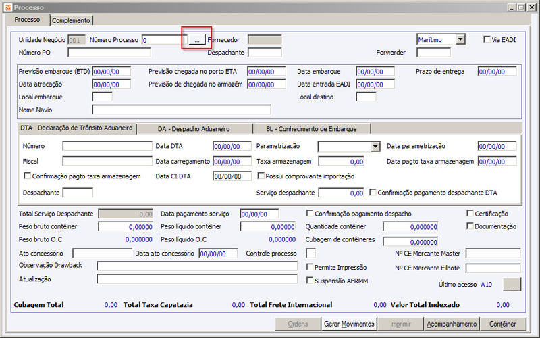540x338 pixels.
Task: Click the Taxa armazenagem value field
Action: [x=342, y=161]
